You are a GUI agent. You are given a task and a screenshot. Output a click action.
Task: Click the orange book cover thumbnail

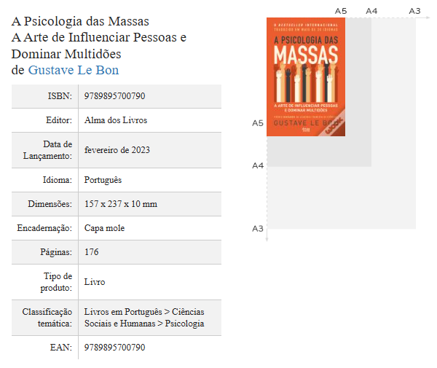[x=306, y=77]
